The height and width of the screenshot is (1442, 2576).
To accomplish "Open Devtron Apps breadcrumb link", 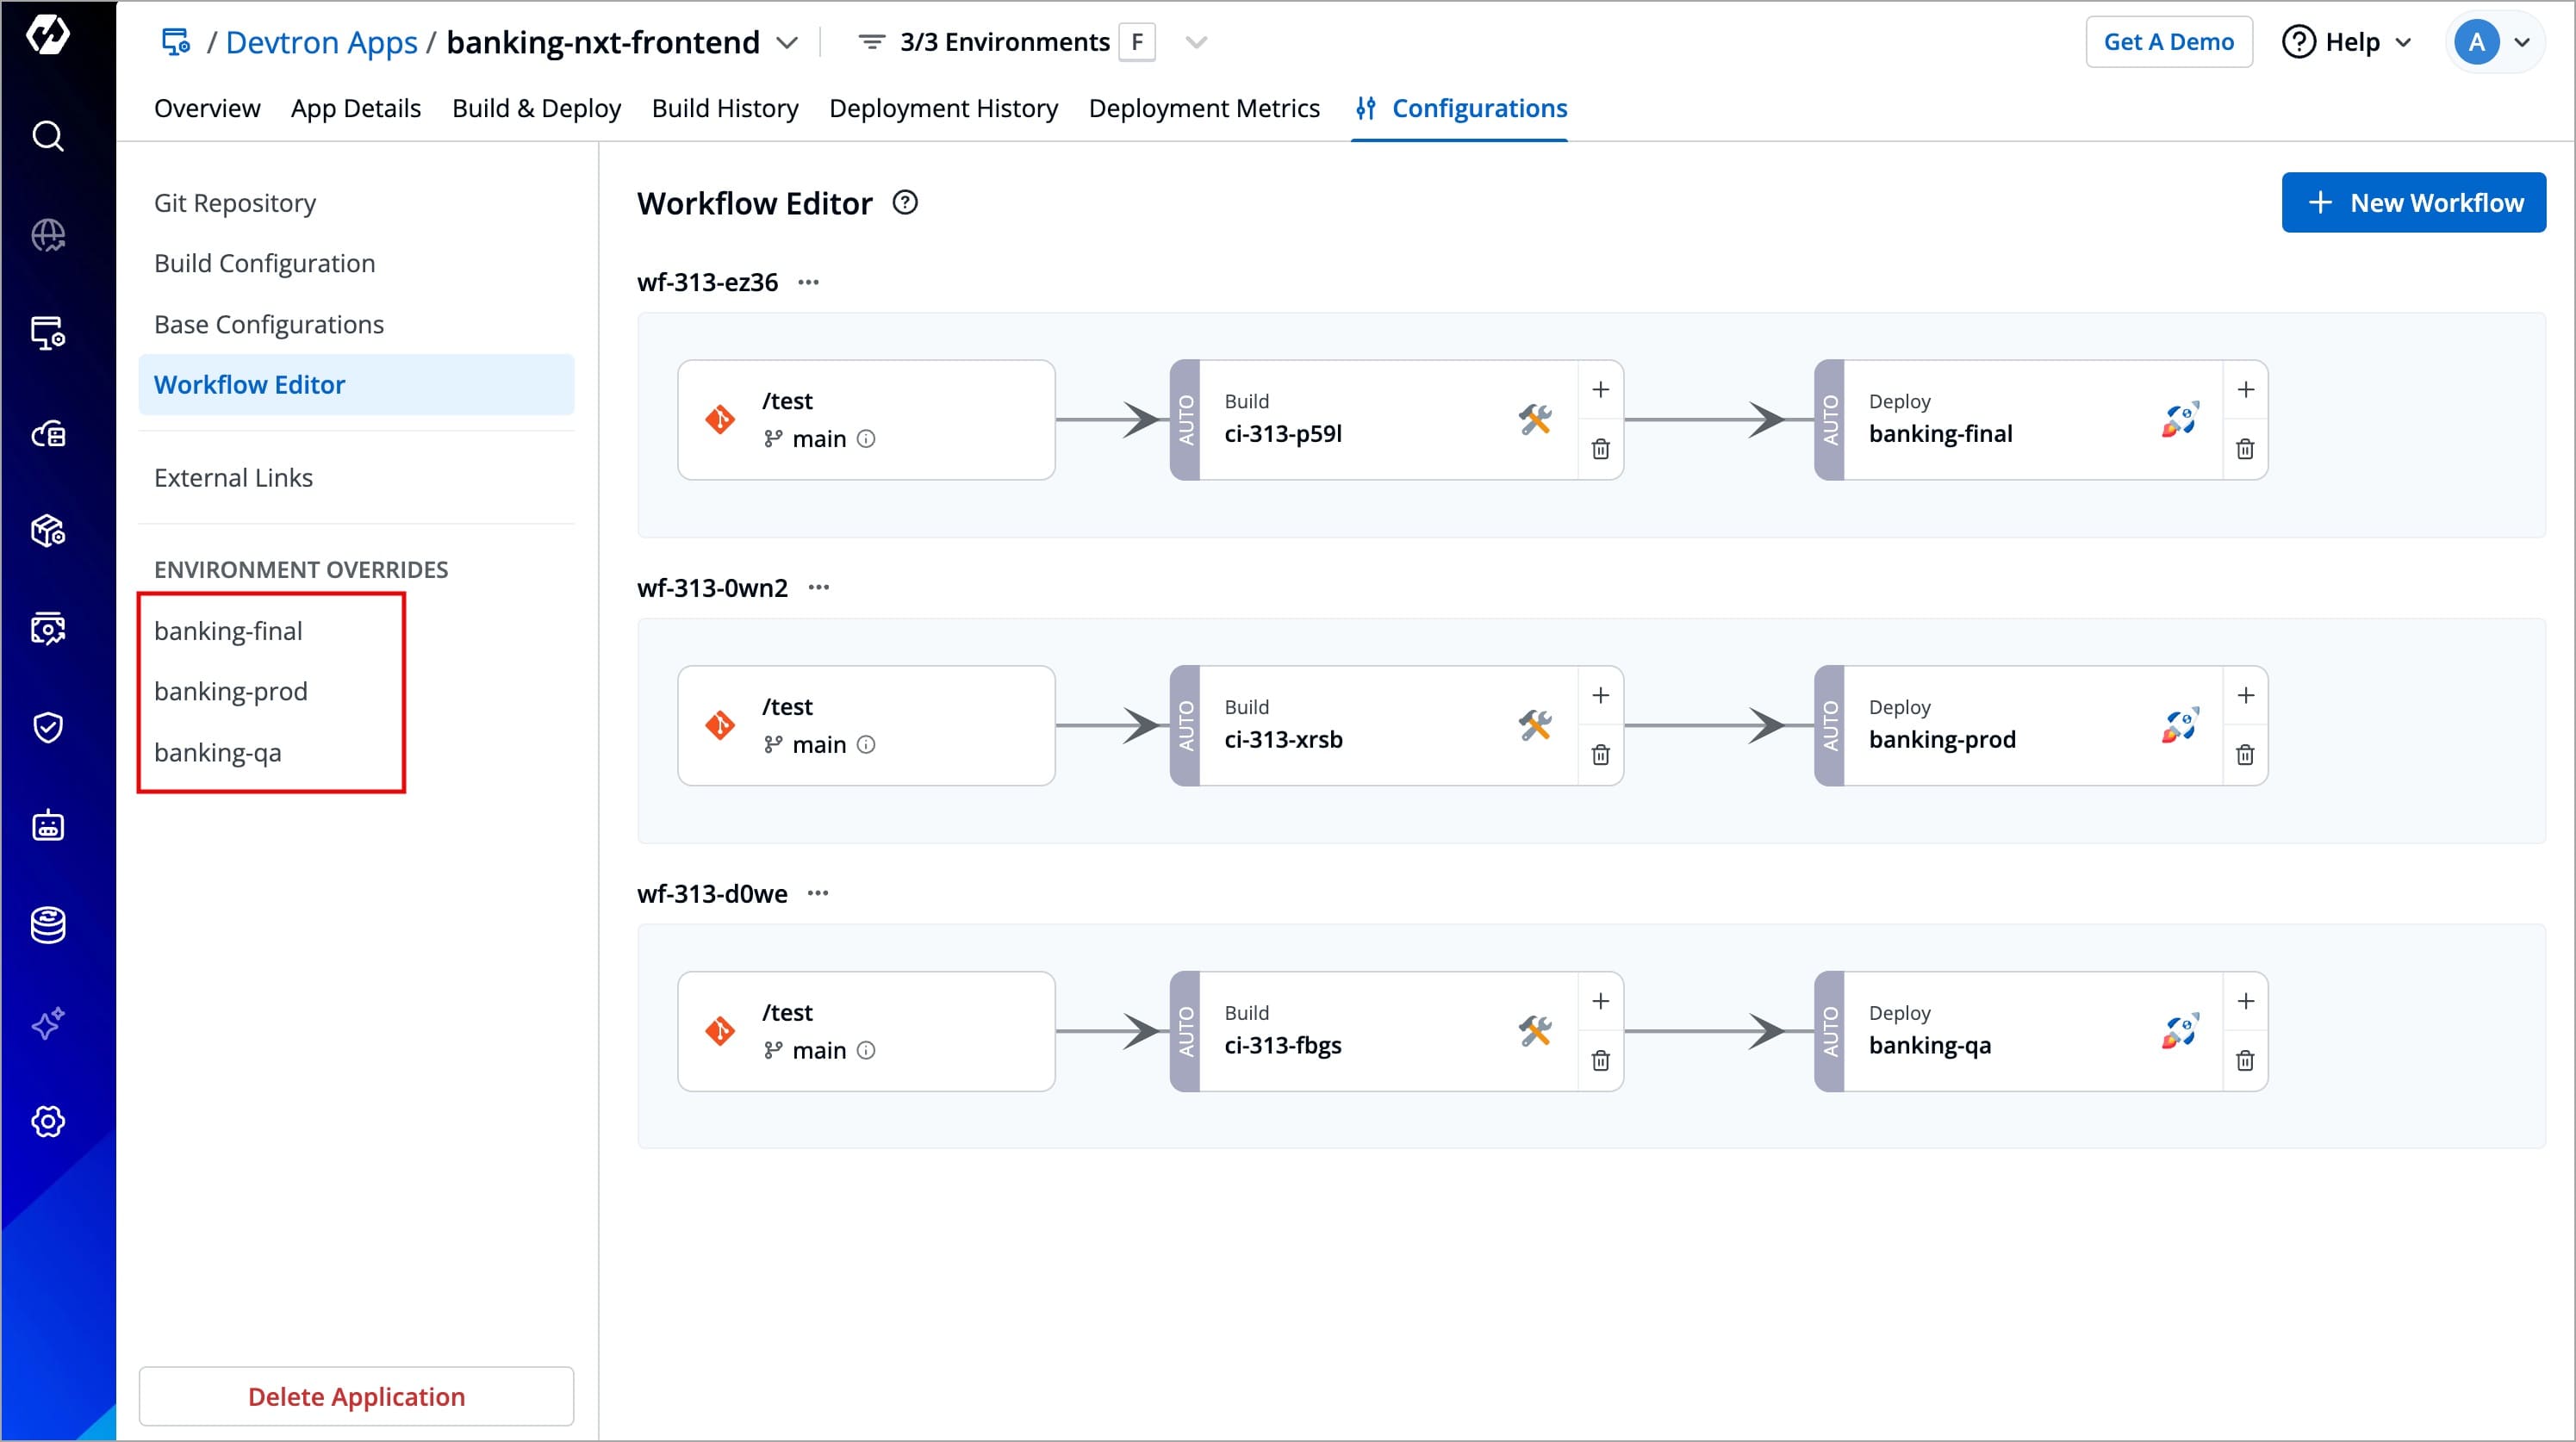I will pyautogui.click(x=321, y=42).
